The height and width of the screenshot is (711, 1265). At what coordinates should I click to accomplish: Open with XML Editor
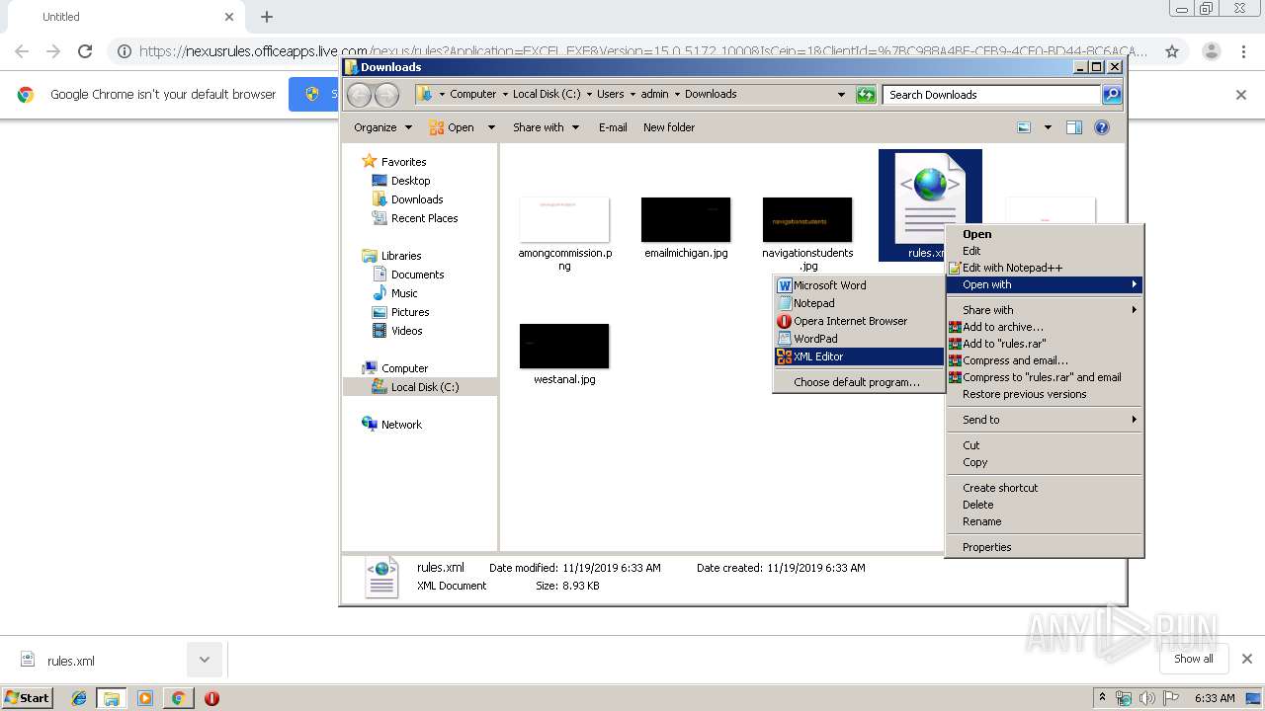pos(859,356)
